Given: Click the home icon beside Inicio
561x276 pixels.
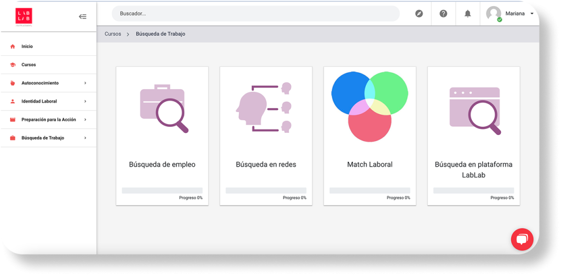Looking at the screenshot, I should [13, 46].
